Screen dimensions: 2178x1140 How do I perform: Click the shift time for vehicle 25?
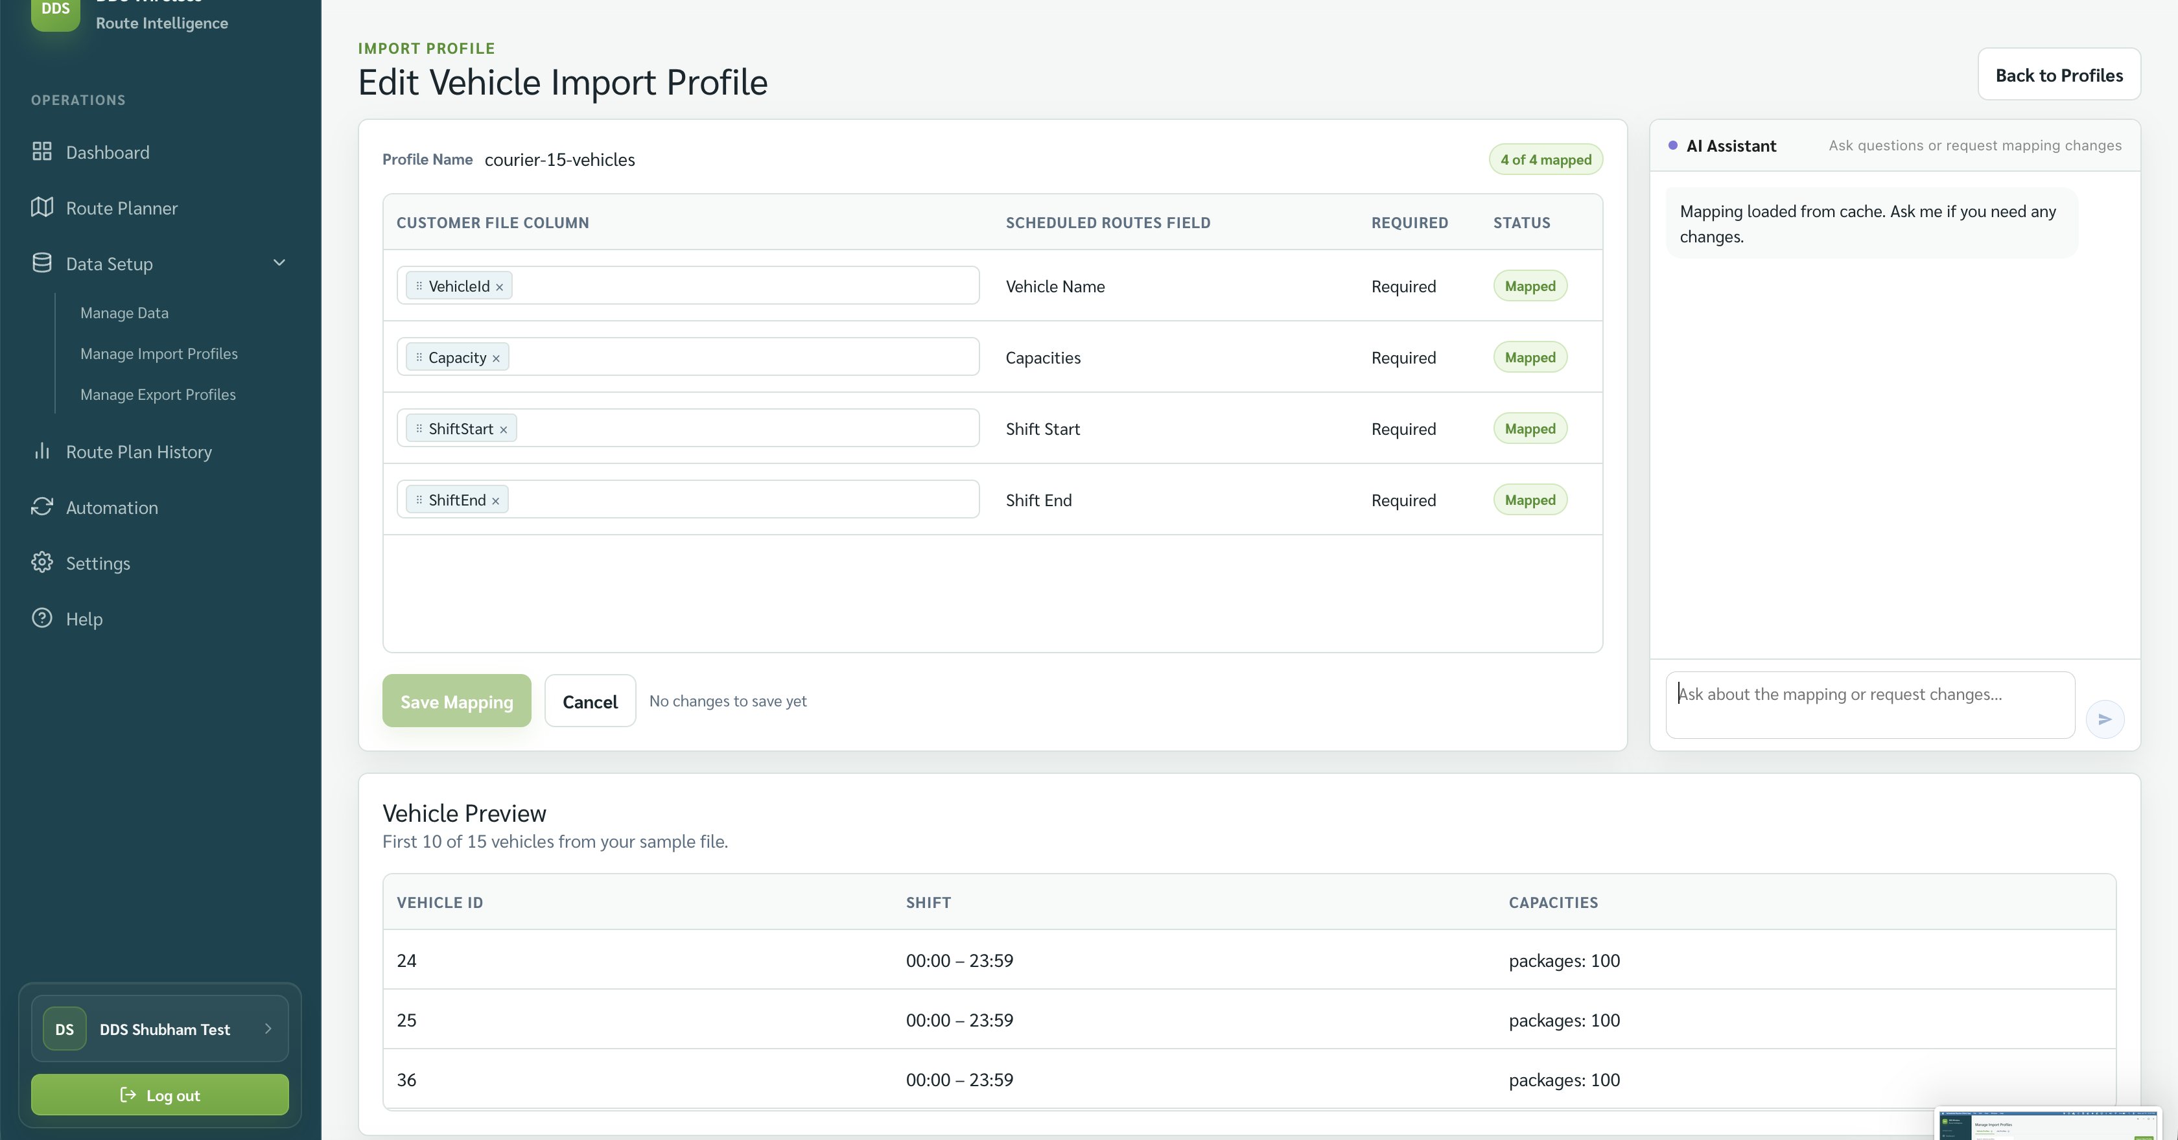(x=959, y=1020)
